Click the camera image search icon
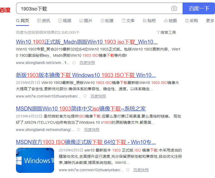 pyautogui.click(x=174, y=8)
